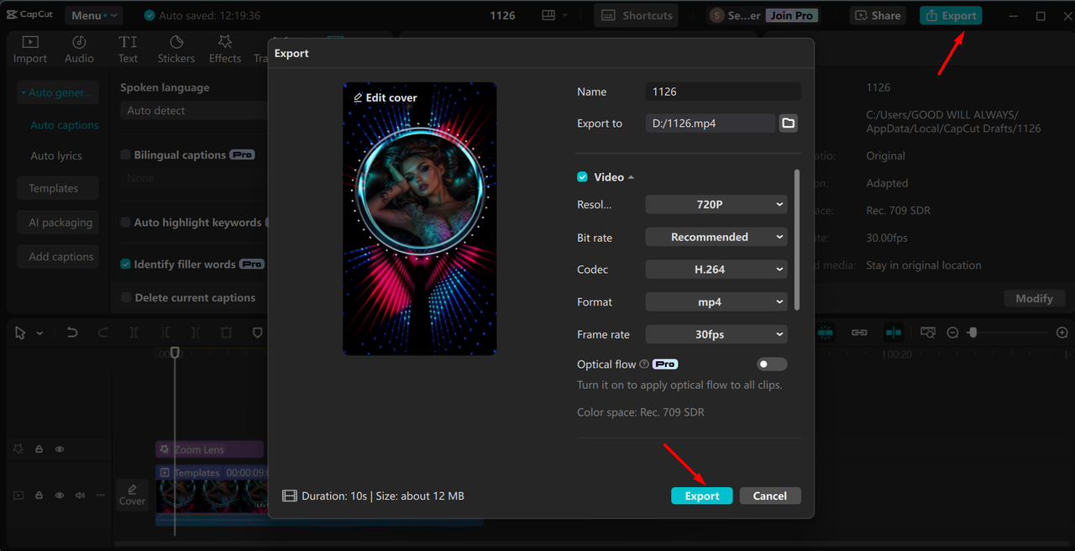Toggle the preview axis icon
Image resolution: width=1075 pixels, height=551 pixels.
tap(894, 333)
